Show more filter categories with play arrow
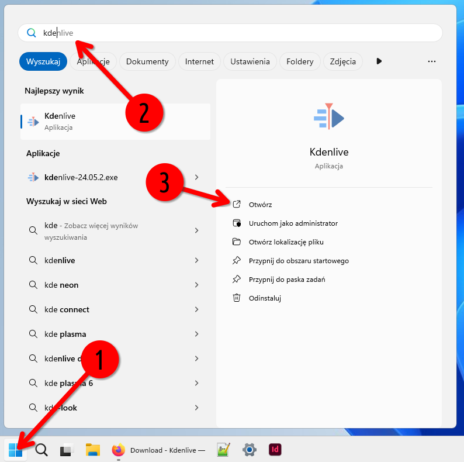464x462 pixels. pos(379,61)
